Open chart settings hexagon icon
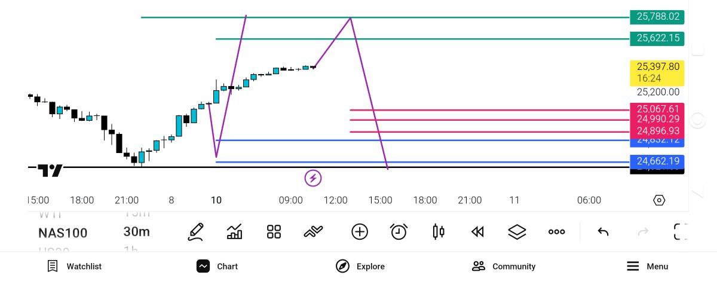This screenshot has width=717, height=281. tap(659, 200)
